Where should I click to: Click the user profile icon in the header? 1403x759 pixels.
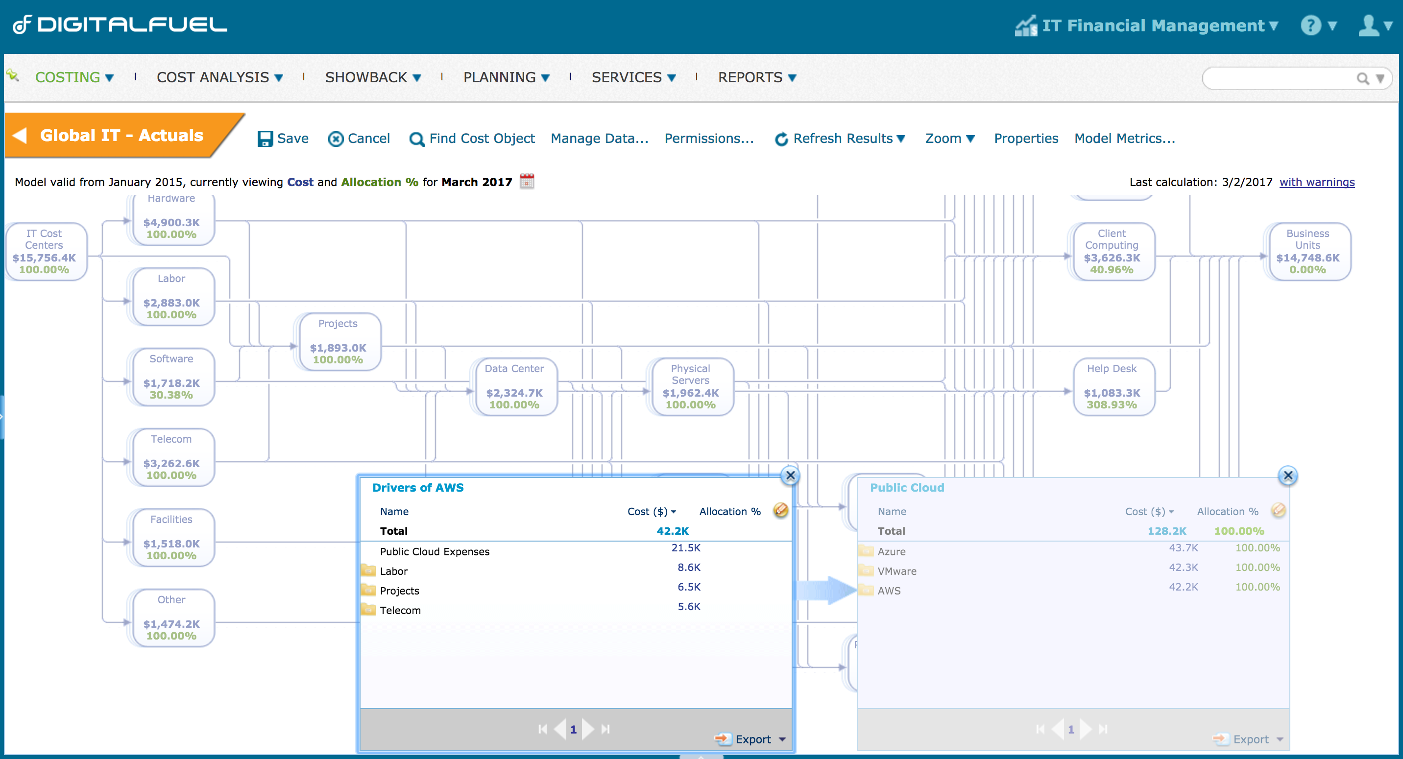pyautogui.click(x=1369, y=25)
